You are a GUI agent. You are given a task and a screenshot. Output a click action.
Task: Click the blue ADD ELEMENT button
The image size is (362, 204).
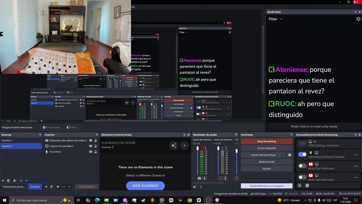[x=145, y=186]
